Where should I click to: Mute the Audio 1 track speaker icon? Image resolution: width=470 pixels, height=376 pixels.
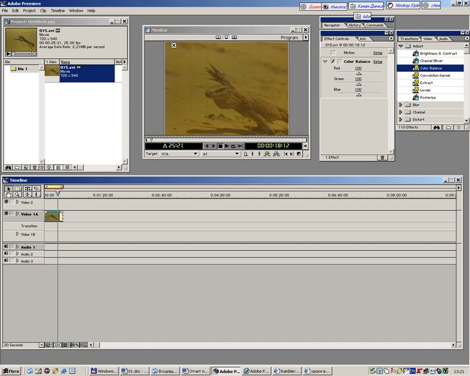(x=6, y=247)
